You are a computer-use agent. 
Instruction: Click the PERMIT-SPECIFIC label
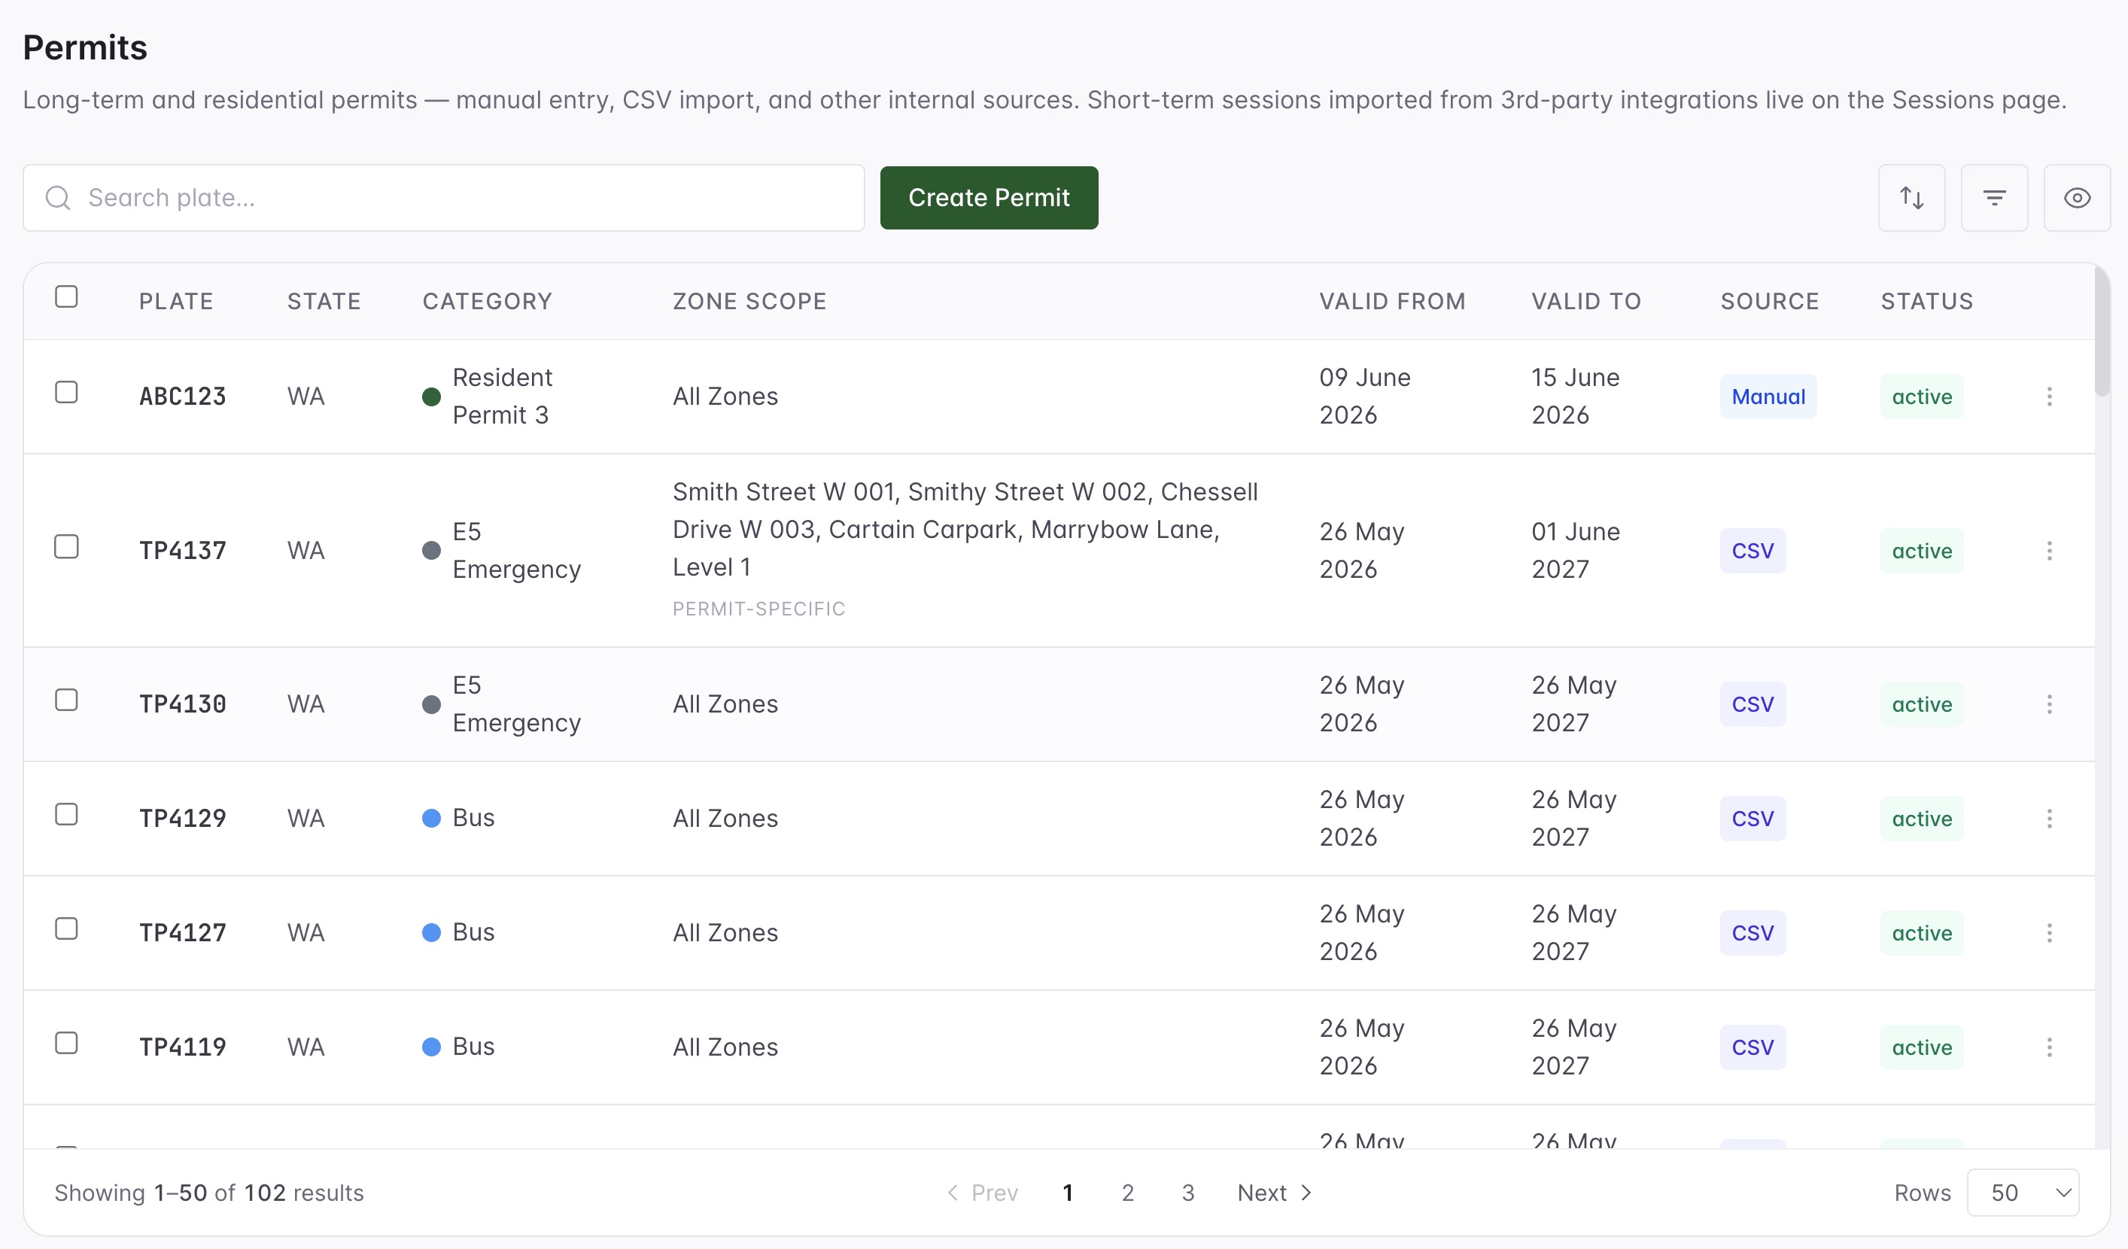[758, 609]
